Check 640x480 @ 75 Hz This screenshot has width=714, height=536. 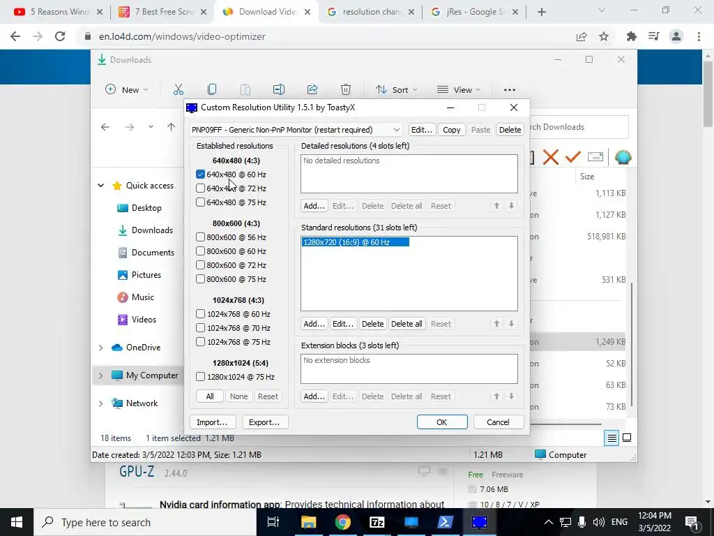pyautogui.click(x=200, y=202)
